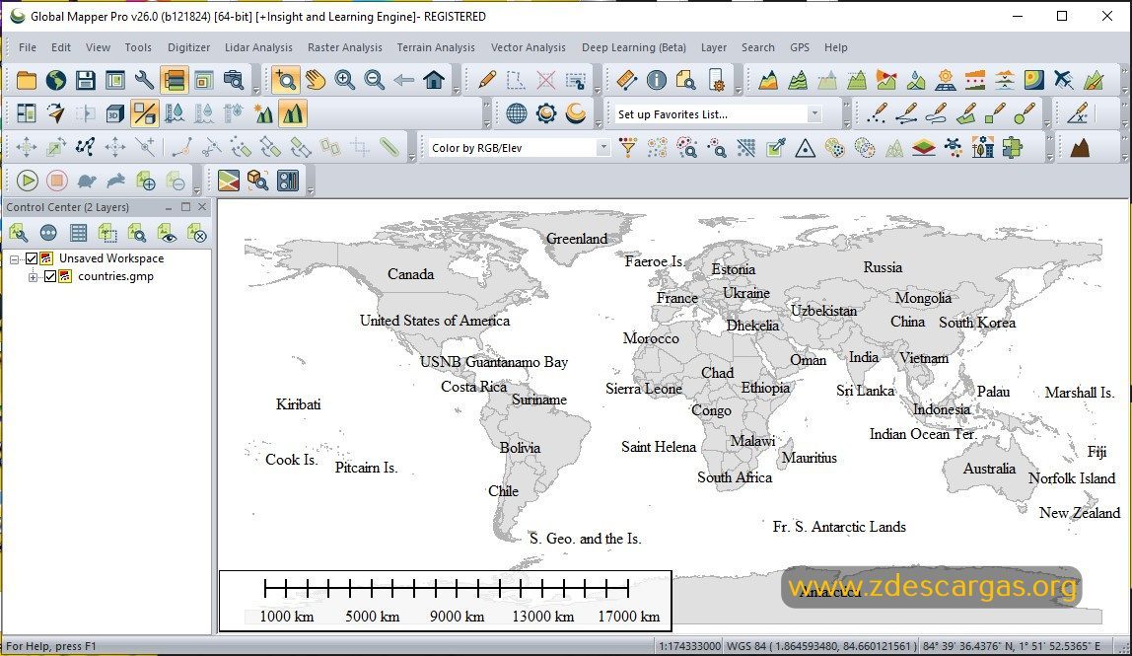Toggle the Control Center layers icon
Screen dimensions: 1132x656
pyautogui.click(x=174, y=80)
